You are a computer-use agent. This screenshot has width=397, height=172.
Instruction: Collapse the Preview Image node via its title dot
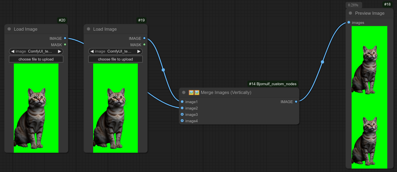350,13
